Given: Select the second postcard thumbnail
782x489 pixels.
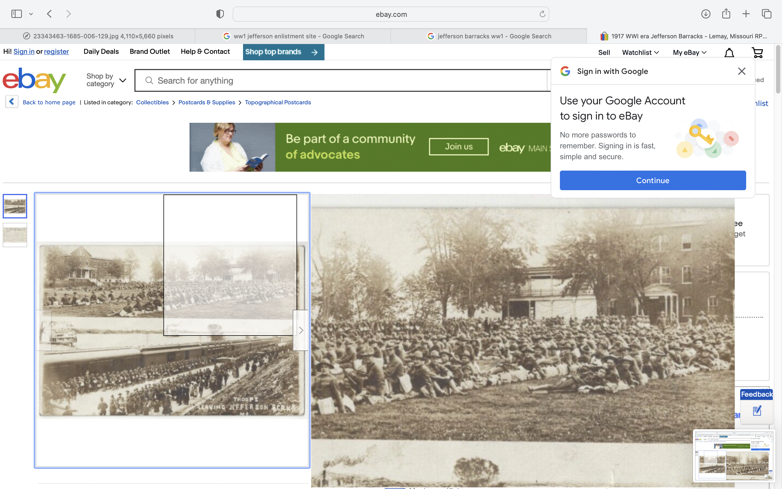Looking at the screenshot, I should coord(15,235).
